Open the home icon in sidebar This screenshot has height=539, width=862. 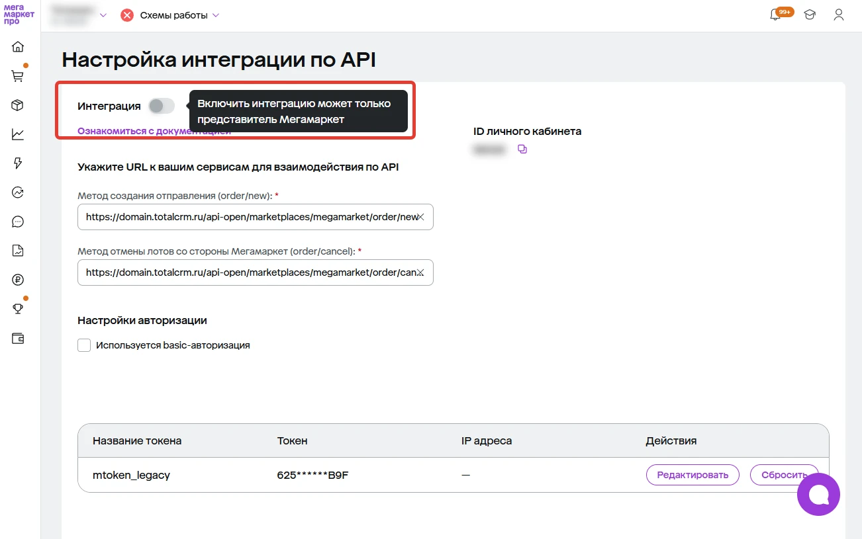(x=18, y=46)
